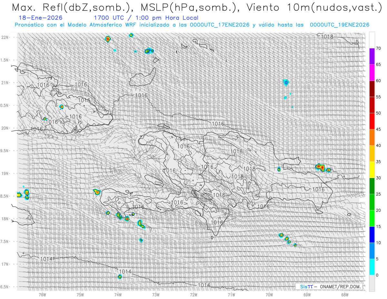387x299 pixels.
Task: Select the '75W' longitude label
Action: pos(80,294)
